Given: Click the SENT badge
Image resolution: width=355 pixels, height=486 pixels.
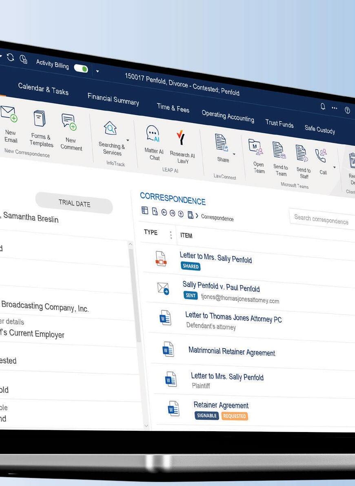Looking at the screenshot, I should pos(191,296).
